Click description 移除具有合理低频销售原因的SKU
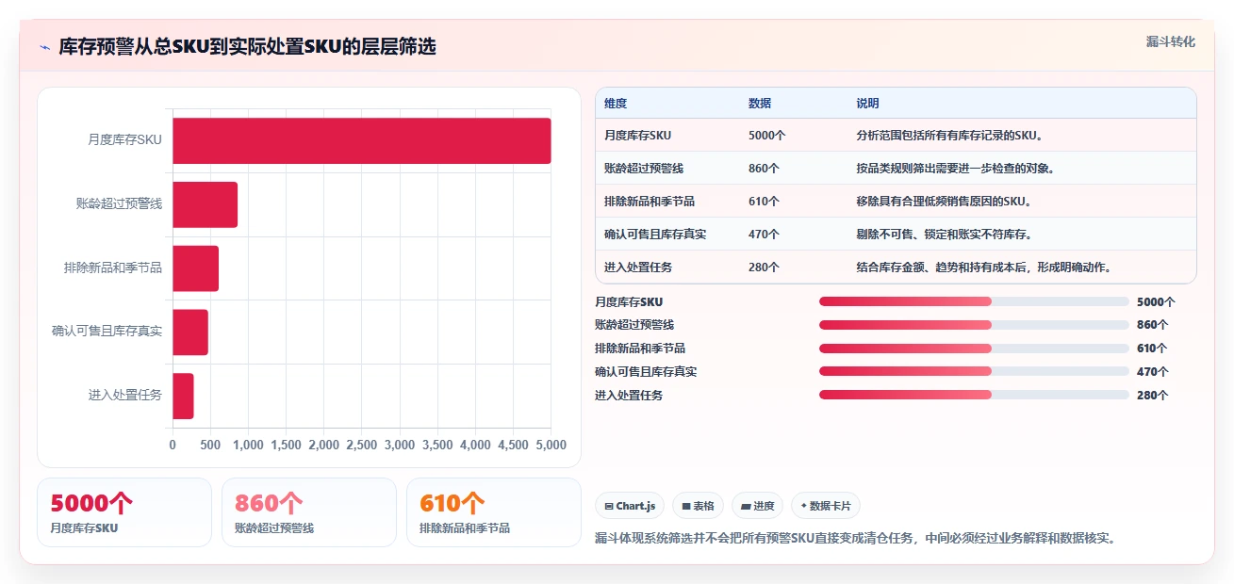 (x=944, y=201)
